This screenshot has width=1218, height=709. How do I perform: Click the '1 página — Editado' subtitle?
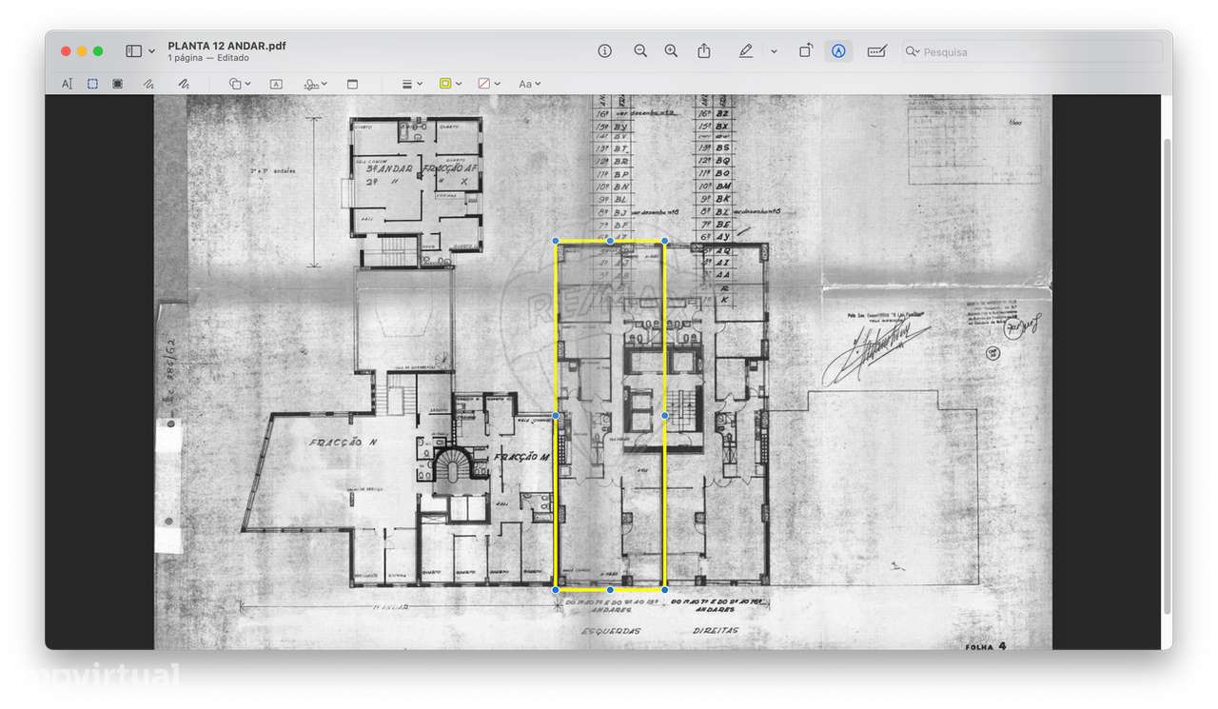(208, 58)
